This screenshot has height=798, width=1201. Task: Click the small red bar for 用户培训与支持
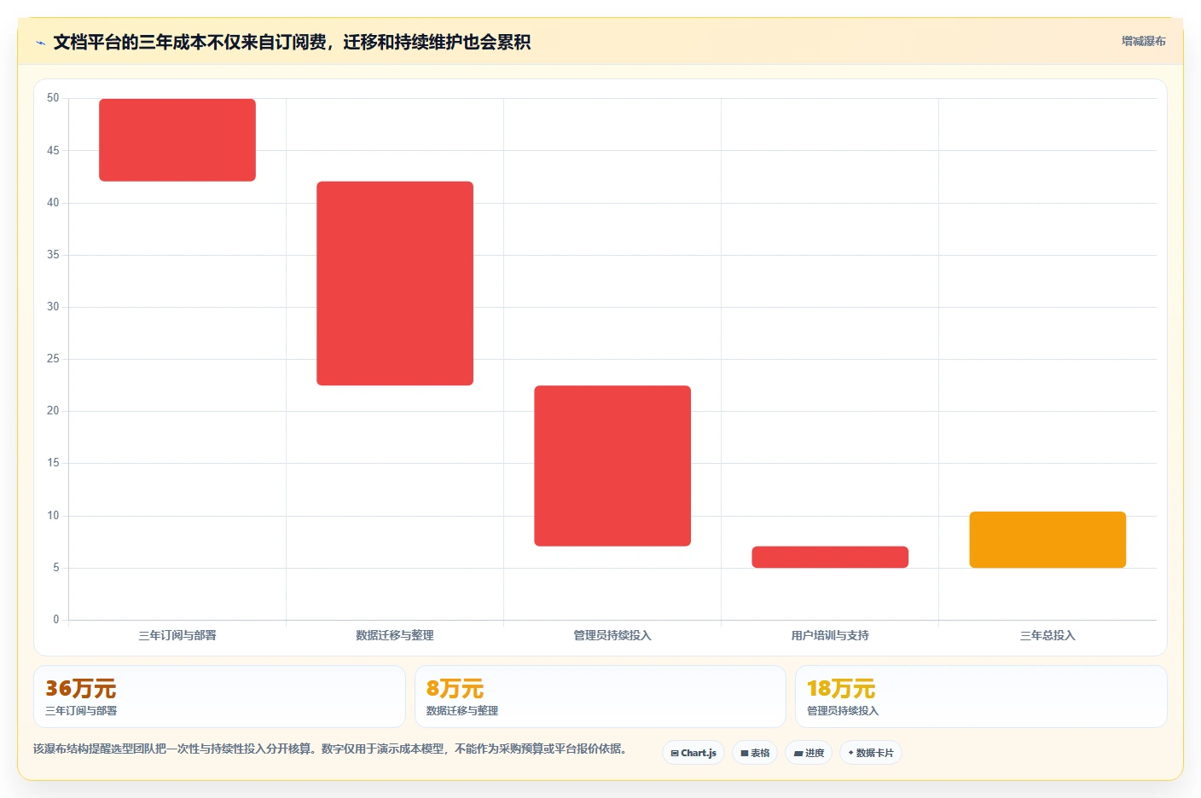point(830,557)
